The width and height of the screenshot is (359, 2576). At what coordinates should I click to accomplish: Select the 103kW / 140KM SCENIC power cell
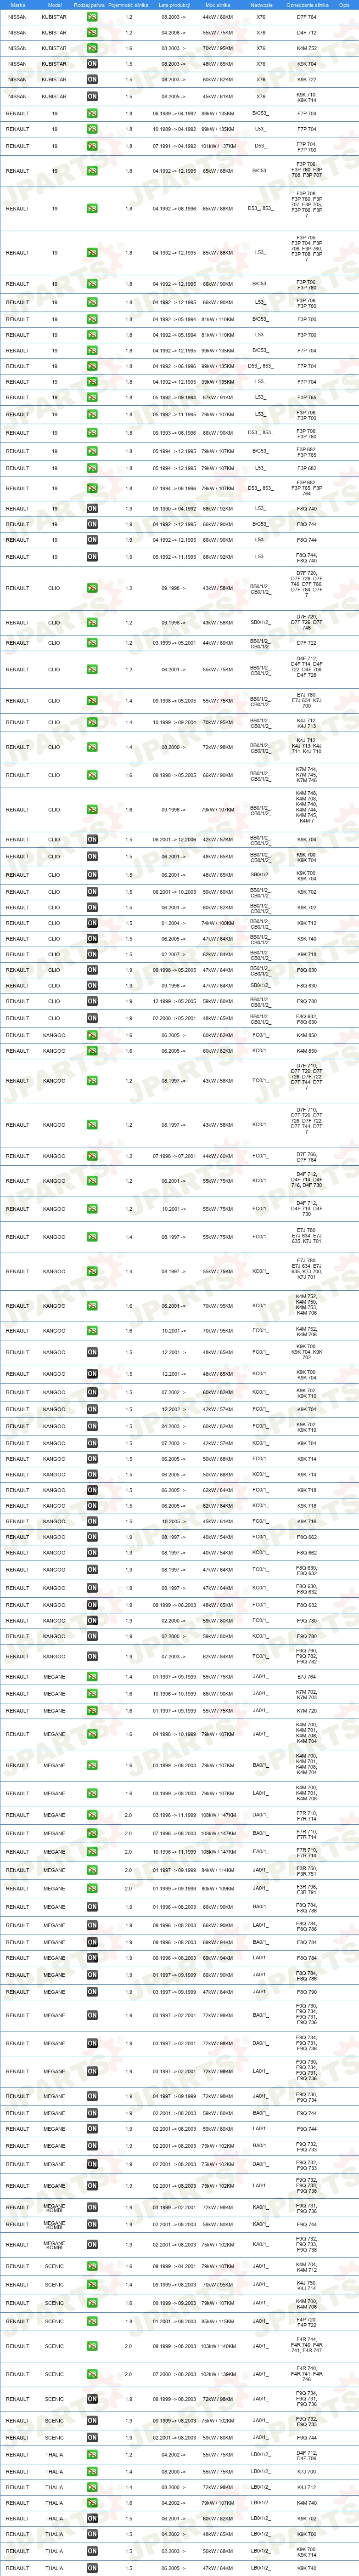pyautogui.click(x=218, y=2345)
